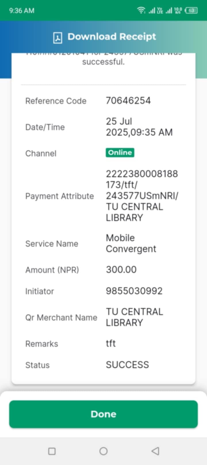Tap the Mobile Convergent service name
The image size is (207, 465).
(x=131, y=243)
